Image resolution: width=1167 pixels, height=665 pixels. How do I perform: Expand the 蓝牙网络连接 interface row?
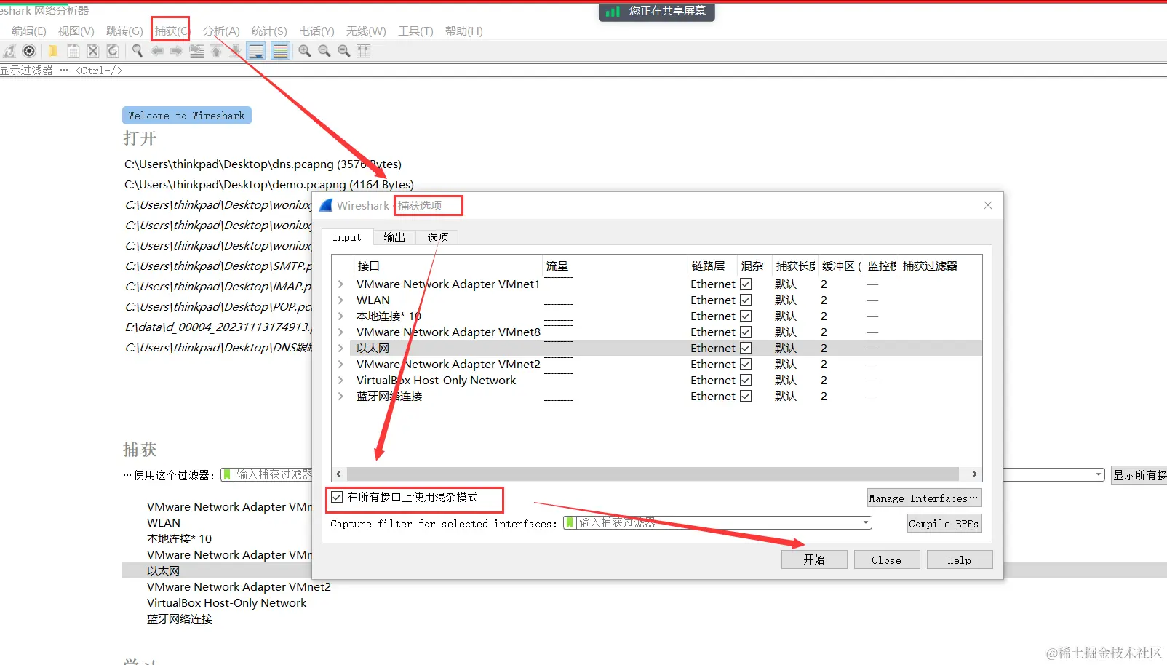coord(340,396)
